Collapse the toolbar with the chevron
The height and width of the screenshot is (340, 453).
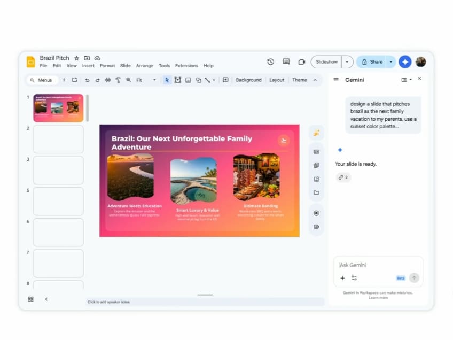coord(315,79)
